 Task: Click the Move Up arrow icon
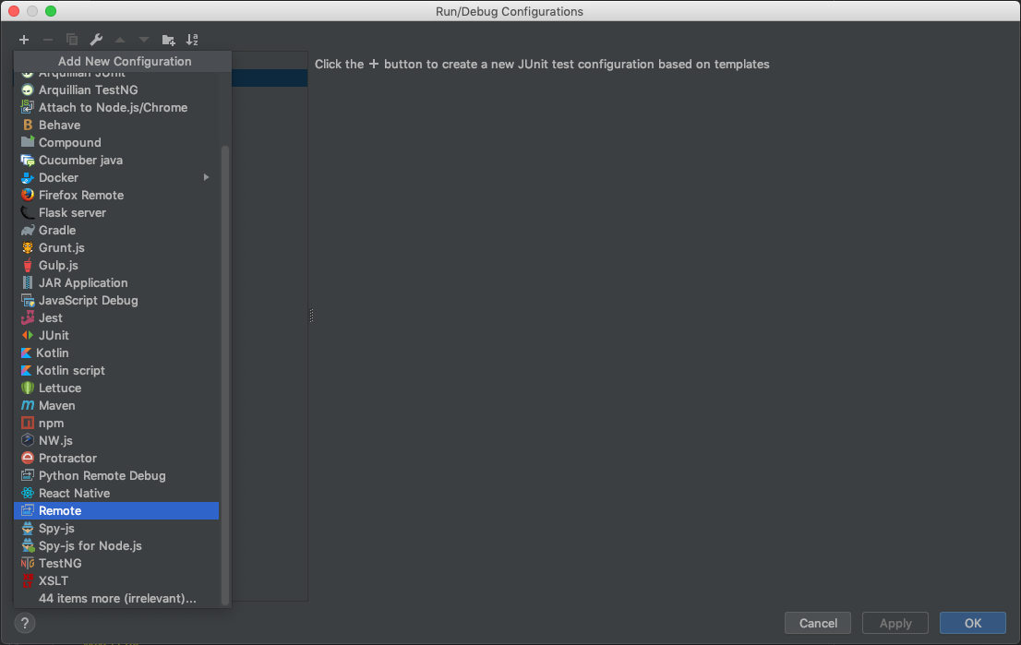(x=120, y=40)
